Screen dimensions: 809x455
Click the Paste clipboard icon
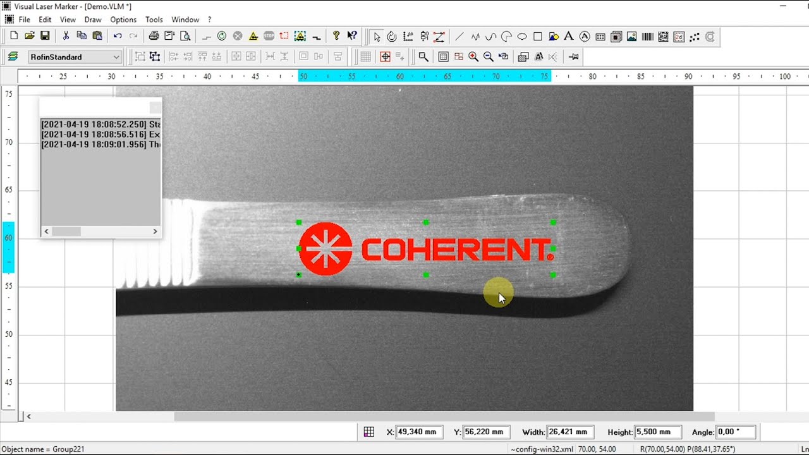click(97, 36)
